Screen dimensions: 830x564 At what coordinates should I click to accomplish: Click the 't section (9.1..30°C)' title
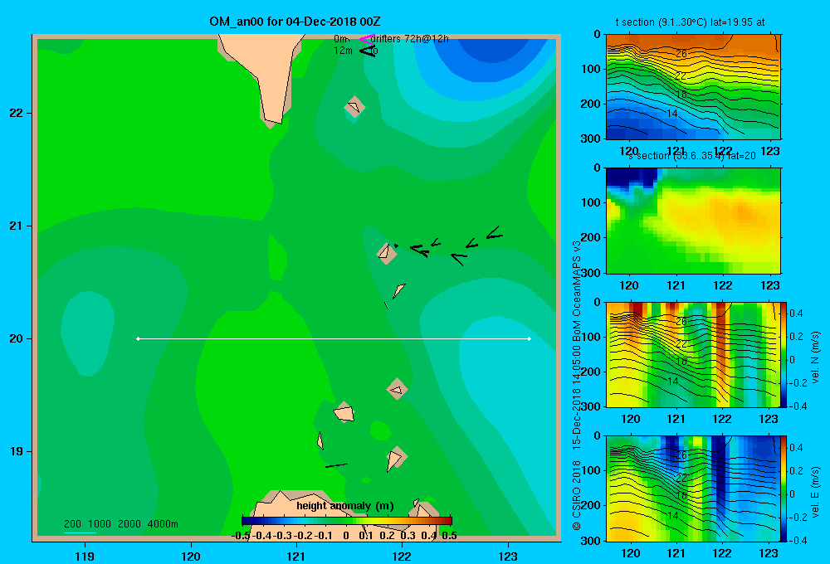690,22
